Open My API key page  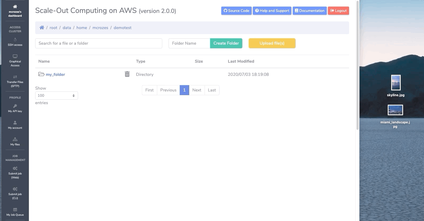[x=15, y=108]
